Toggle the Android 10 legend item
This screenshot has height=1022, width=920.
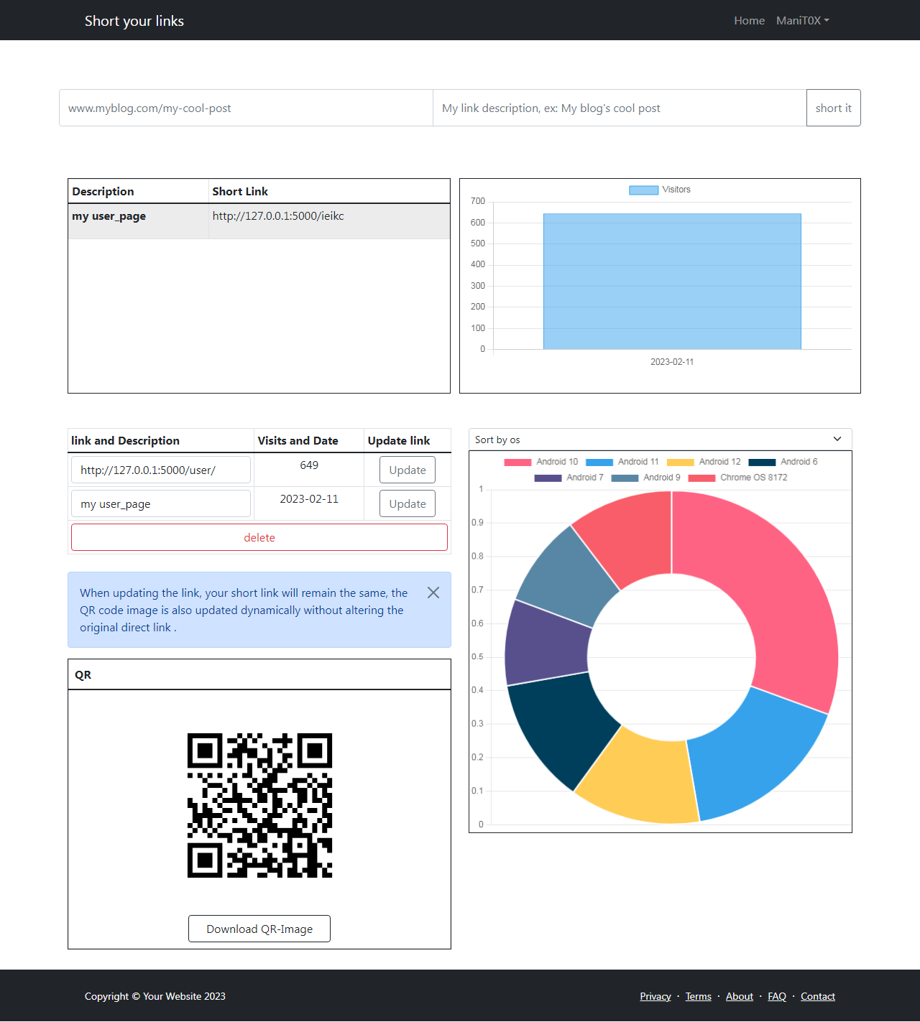pyautogui.click(x=541, y=462)
